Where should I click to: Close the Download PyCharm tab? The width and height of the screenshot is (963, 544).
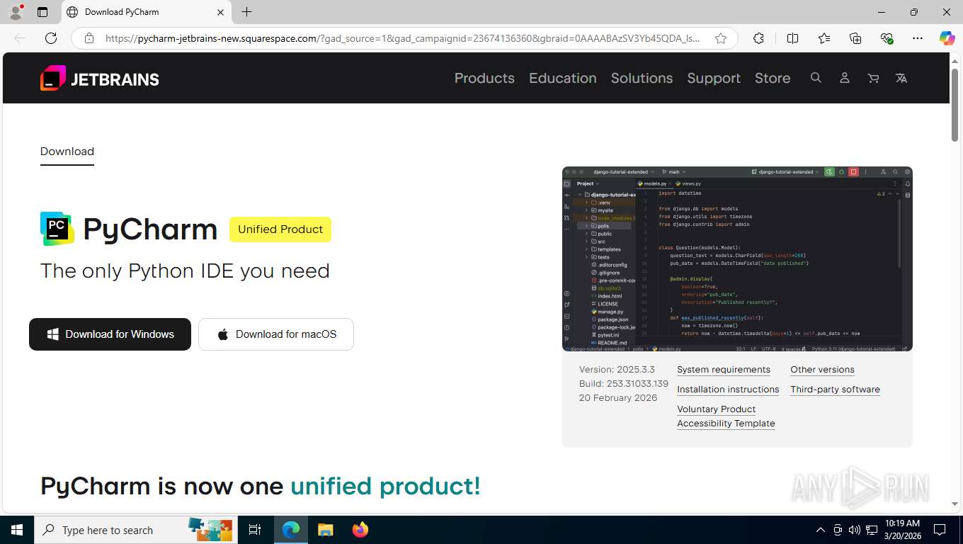(220, 12)
